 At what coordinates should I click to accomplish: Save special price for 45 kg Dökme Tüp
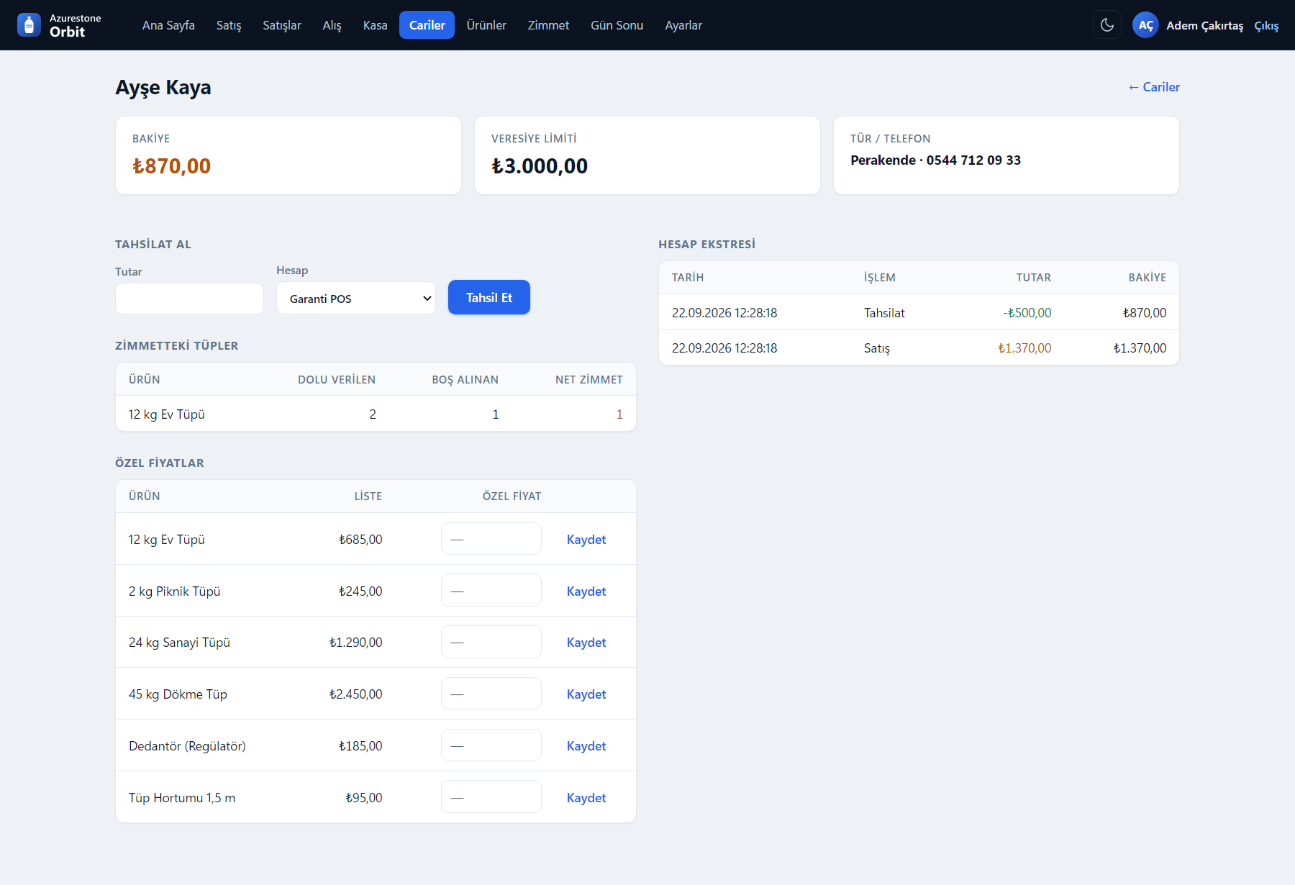[x=586, y=694]
